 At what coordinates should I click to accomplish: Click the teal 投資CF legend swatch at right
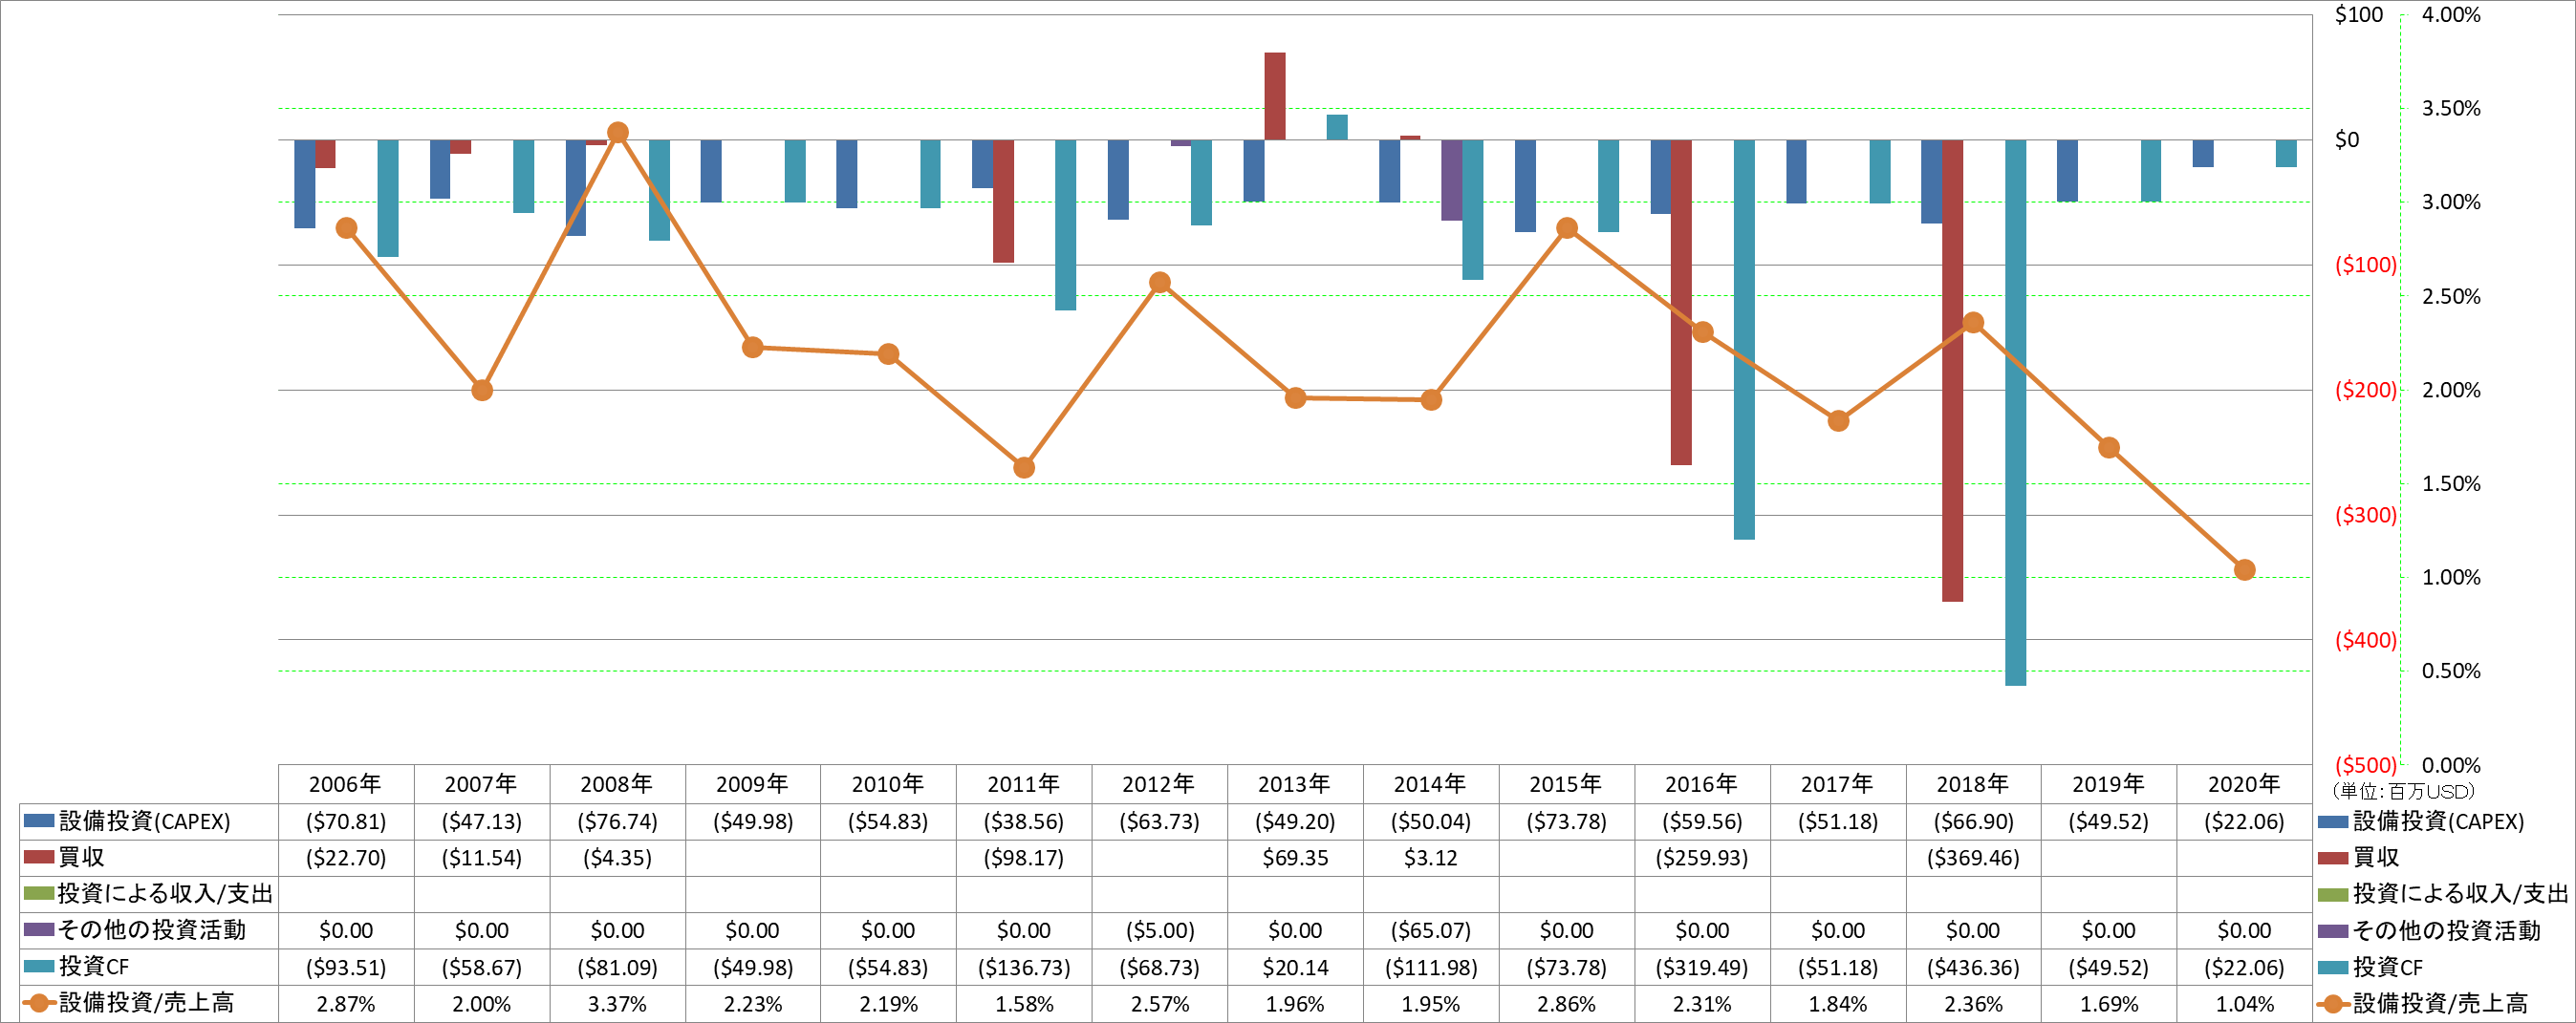[2333, 967]
